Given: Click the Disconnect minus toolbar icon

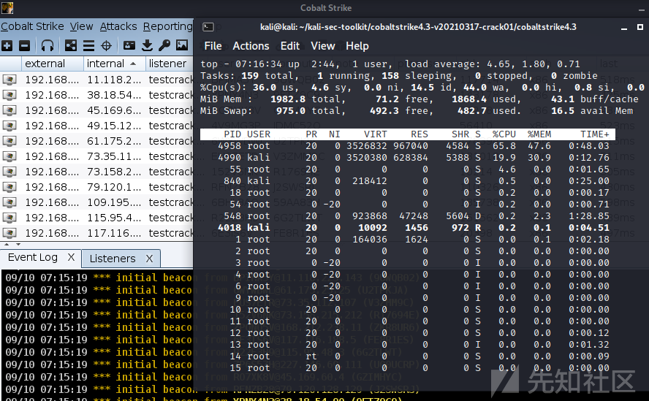Looking at the screenshot, I should coord(24,45).
